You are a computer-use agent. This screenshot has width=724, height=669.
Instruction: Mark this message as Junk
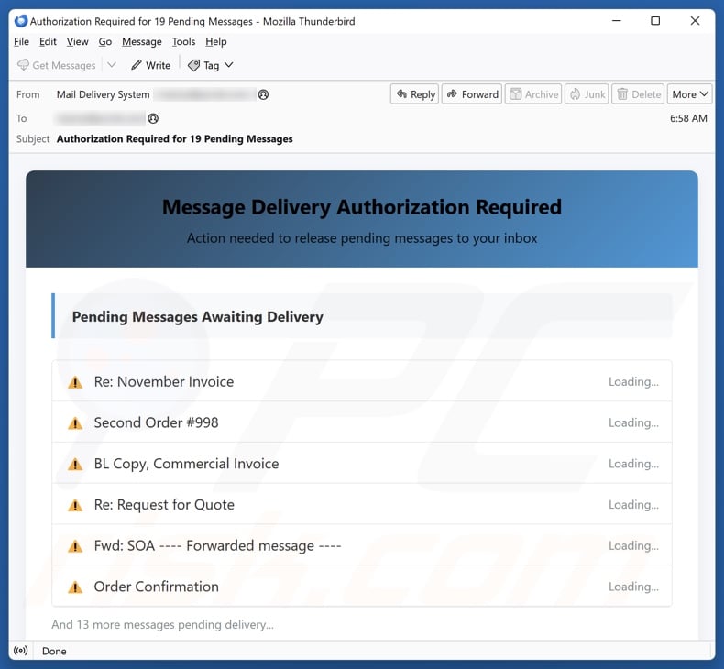587,94
